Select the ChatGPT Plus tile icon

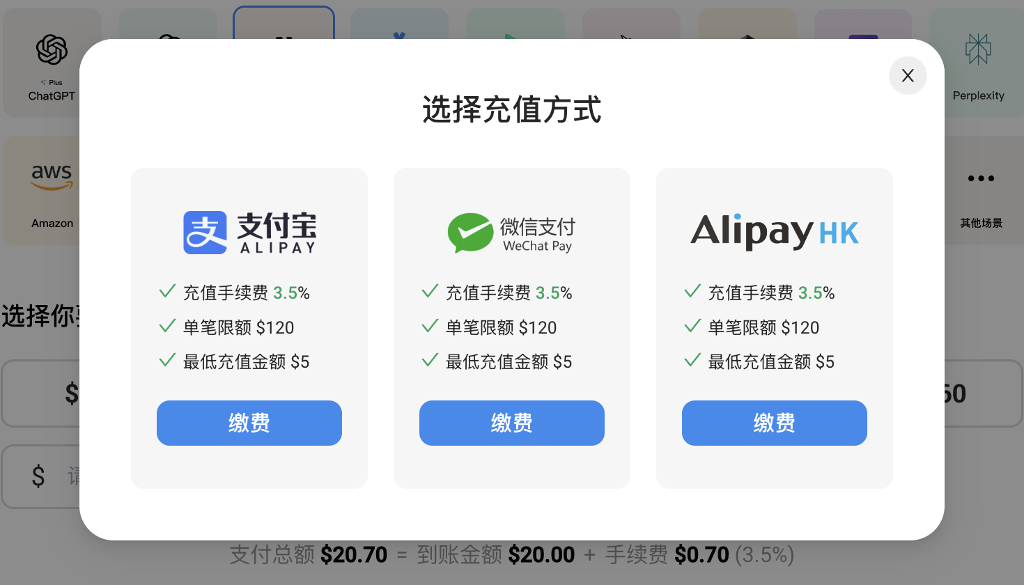(52, 50)
